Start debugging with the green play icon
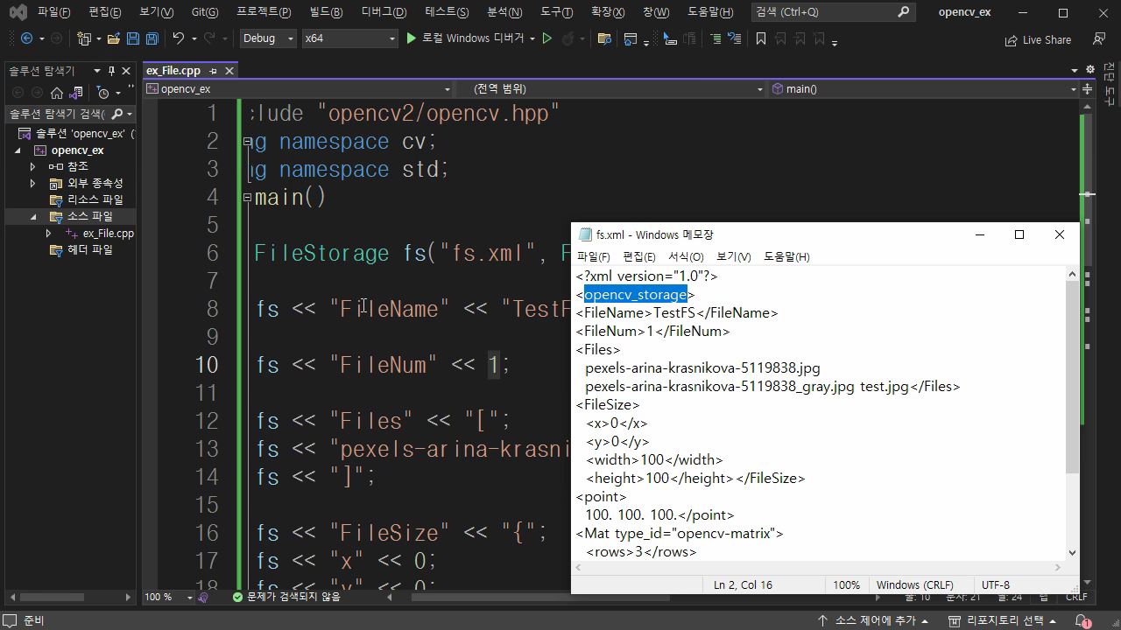The height and width of the screenshot is (630, 1121). (411, 38)
